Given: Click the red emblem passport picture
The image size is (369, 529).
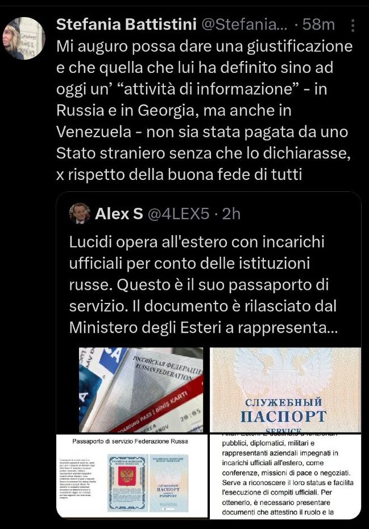Looking at the screenshot, I should pos(128,482).
